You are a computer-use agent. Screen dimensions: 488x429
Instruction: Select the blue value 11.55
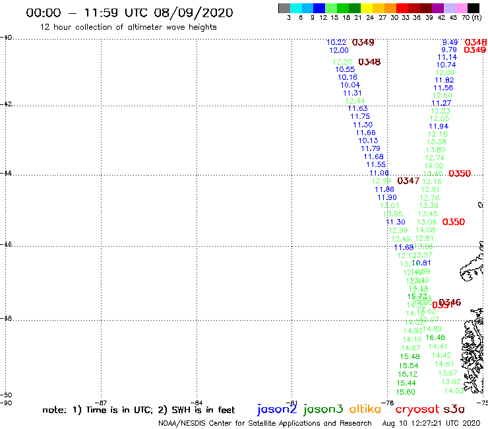(376, 164)
